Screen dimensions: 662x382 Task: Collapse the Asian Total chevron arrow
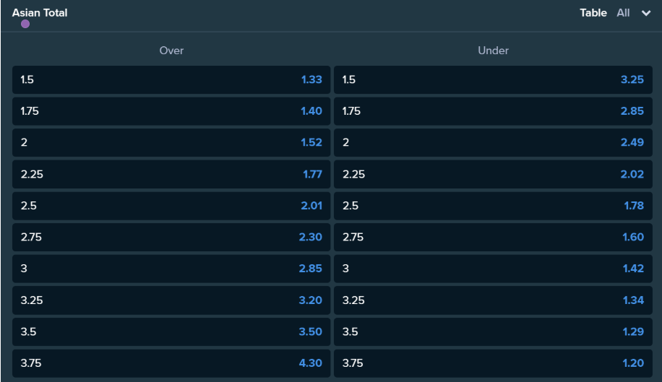pos(645,13)
